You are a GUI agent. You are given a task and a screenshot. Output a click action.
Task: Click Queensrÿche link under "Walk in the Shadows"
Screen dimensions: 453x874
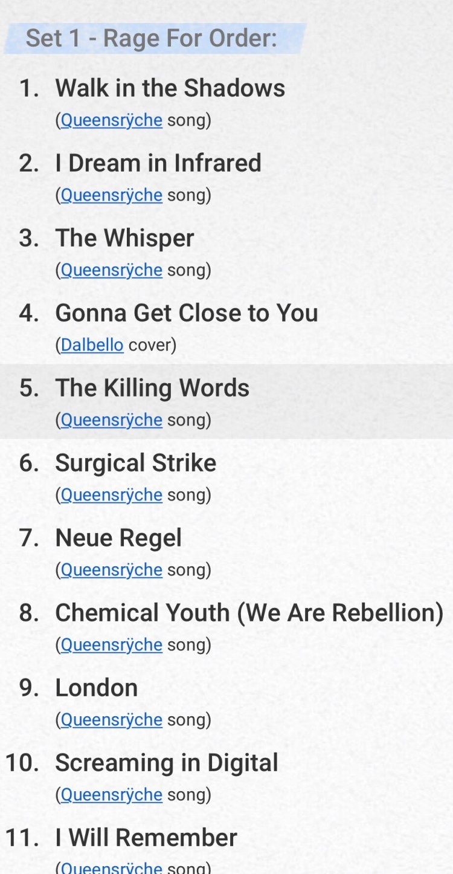point(111,120)
